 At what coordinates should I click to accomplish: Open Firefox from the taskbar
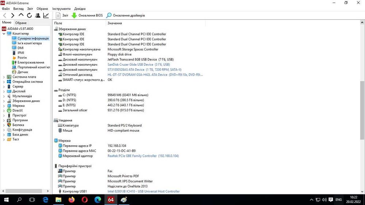coord(72,200)
